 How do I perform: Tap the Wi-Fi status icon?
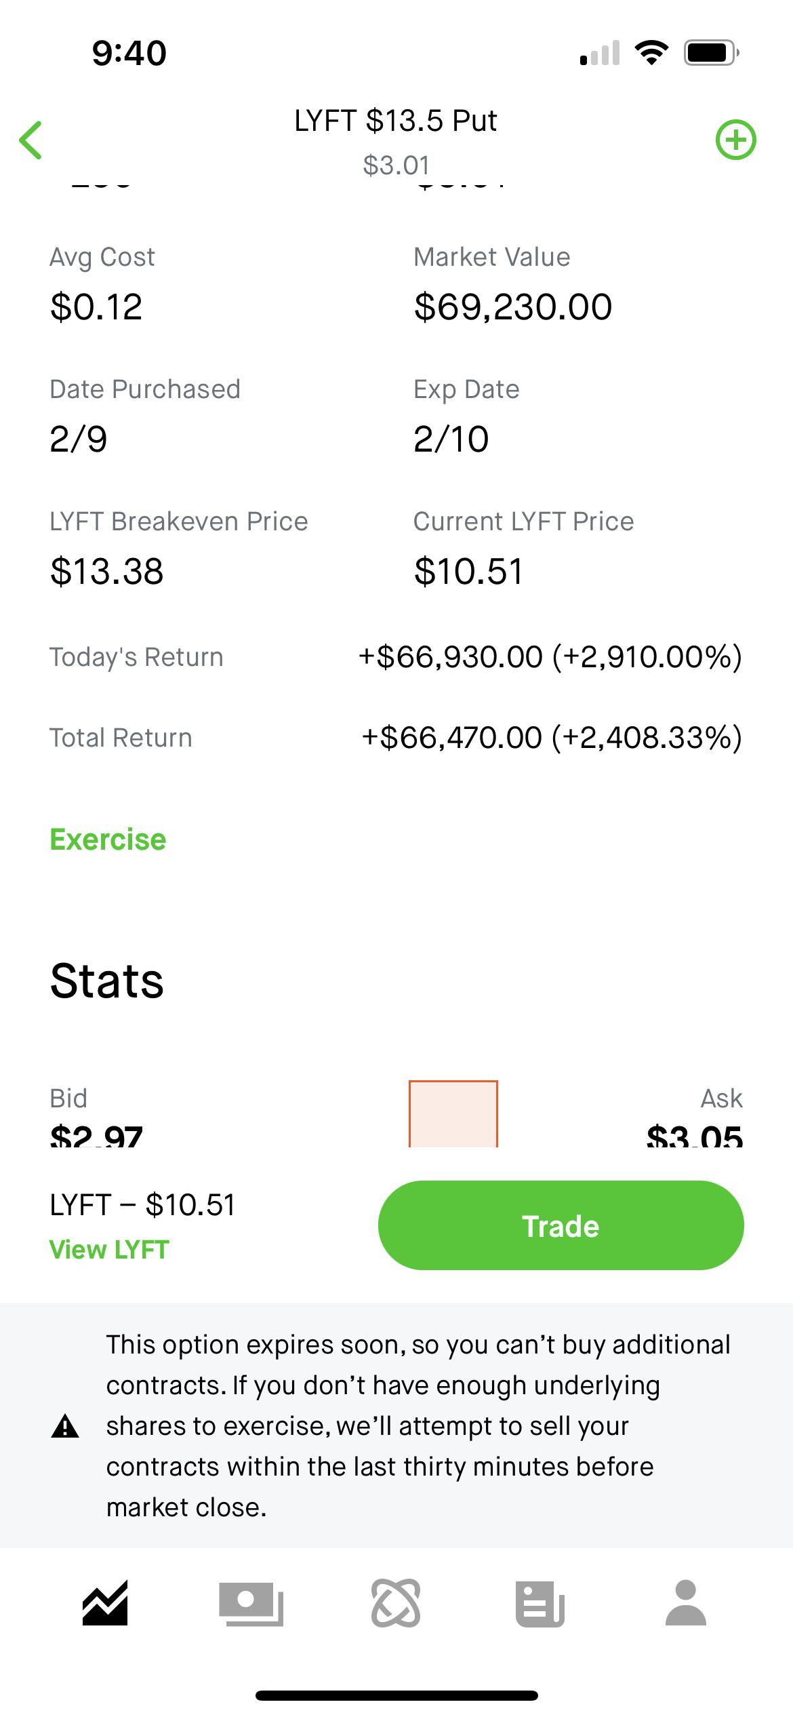pyautogui.click(x=651, y=53)
